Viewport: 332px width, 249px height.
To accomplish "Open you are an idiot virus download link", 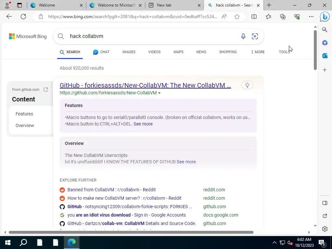I will 126,215.
